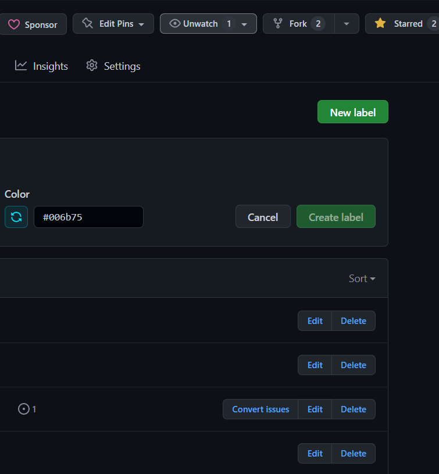Viewport: 439px width, 474px height.
Task: Switch to the Insights tab
Action: pyautogui.click(x=49, y=66)
